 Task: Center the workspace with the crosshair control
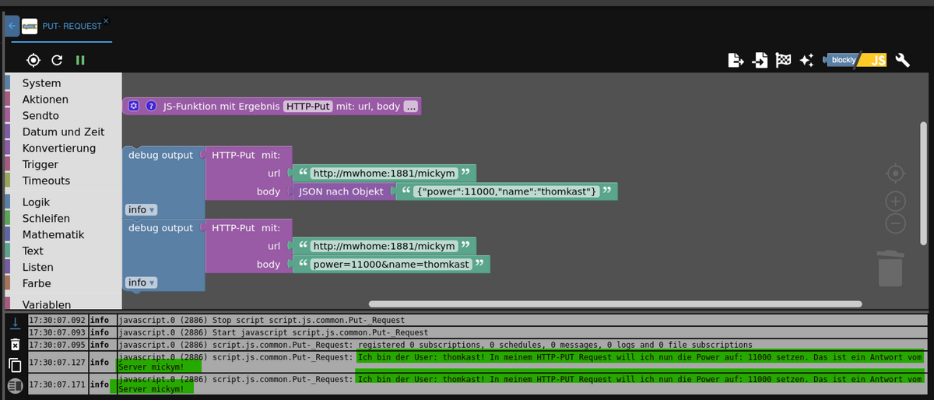point(896,173)
